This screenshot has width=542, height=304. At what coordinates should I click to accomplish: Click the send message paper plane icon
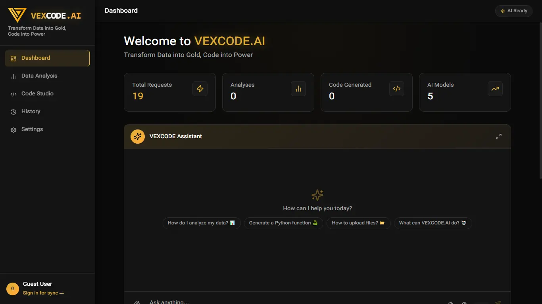pos(498,302)
